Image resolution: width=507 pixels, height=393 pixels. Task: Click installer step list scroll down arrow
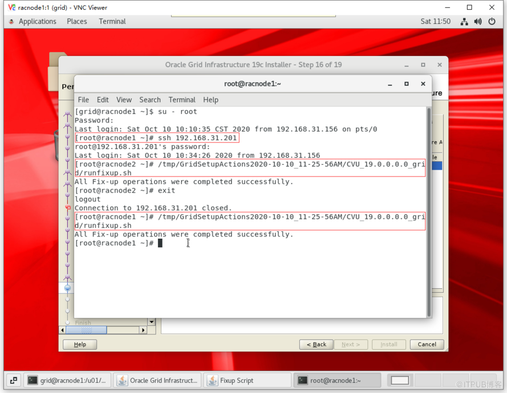coord(152,322)
